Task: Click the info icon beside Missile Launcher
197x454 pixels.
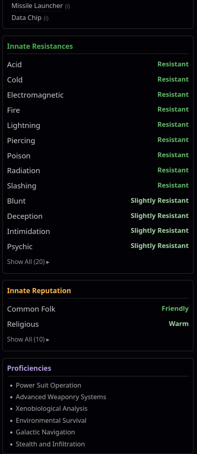Action: coord(68,6)
